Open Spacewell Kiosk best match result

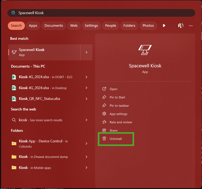[x=44, y=52]
